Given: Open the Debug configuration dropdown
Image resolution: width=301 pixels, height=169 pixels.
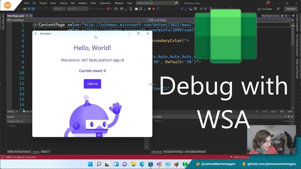Looking at the screenshot, I should (x=59, y=9).
